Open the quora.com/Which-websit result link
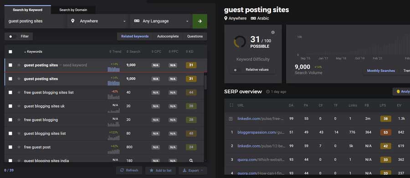The height and width of the screenshot is (178, 410). click(261, 159)
